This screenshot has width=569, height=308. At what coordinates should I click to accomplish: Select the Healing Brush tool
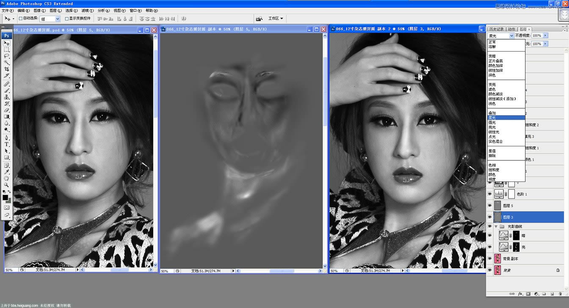(x=7, y=84)
